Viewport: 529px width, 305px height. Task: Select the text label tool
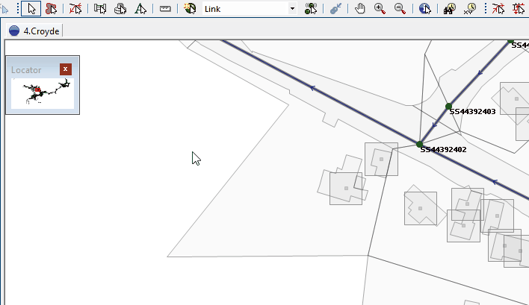point(140,9)
